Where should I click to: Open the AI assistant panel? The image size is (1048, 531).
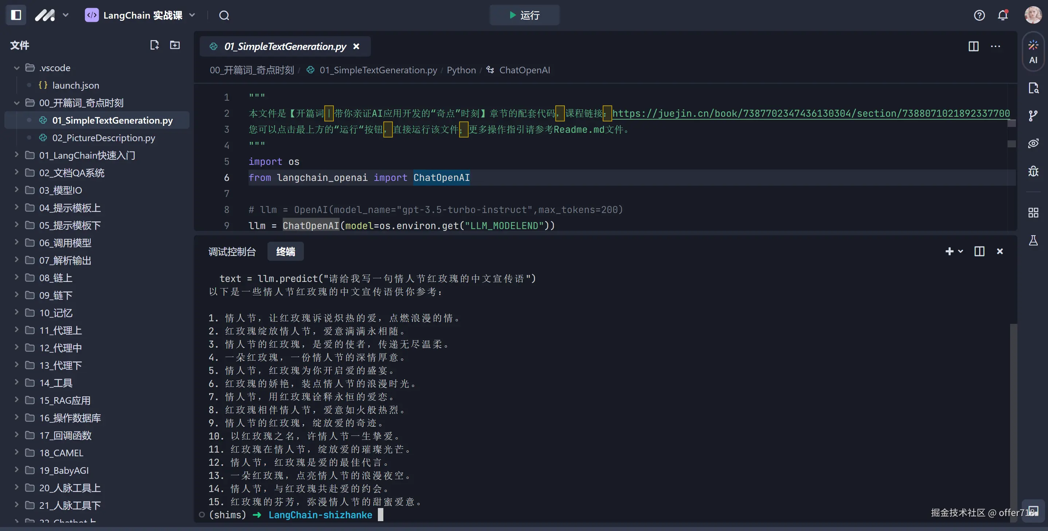pyautogui.click(x=1033, y=52)
